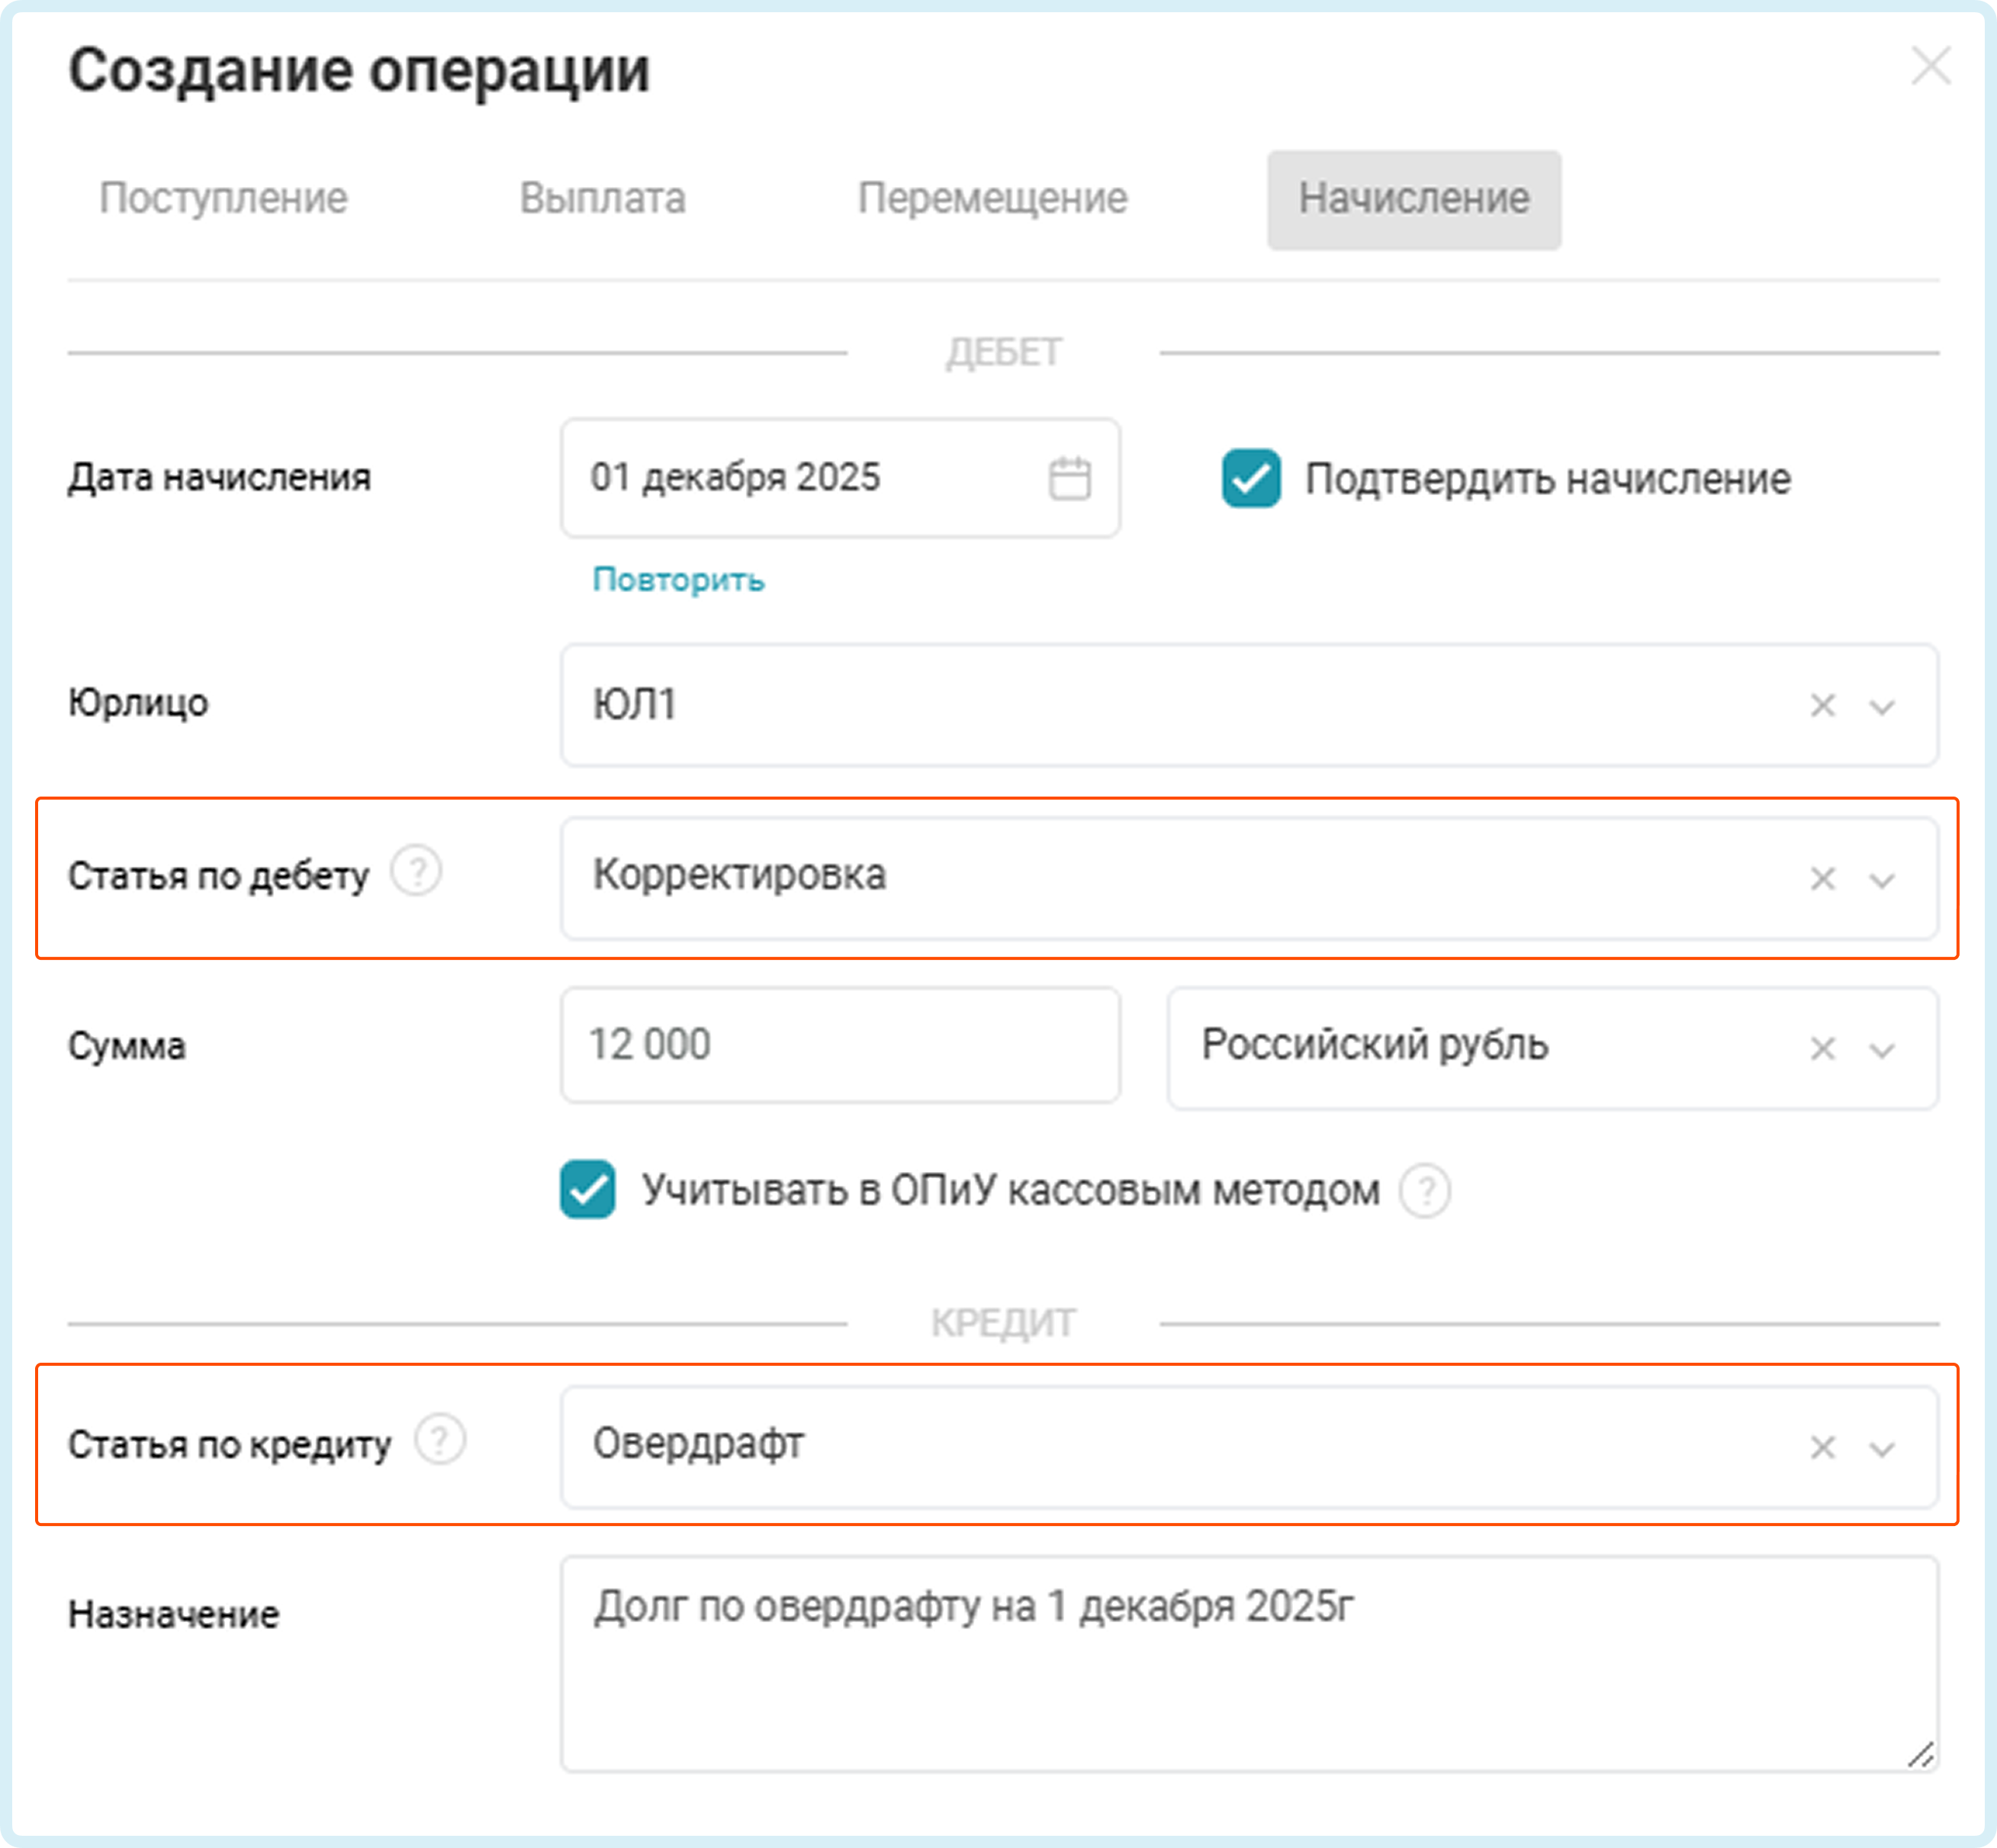Expand the Статья по дебету dropdown chevron
The height and width of the screenshot is (1848, 1997).
(x=1882, y=880)
